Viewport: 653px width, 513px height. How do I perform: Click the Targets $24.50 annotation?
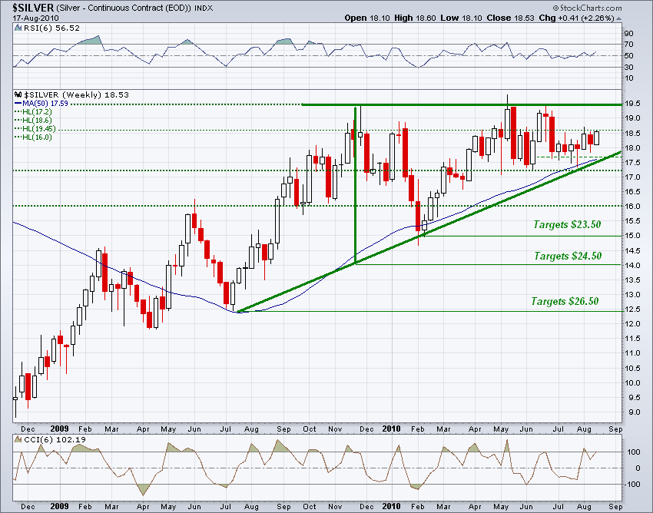point(568,256)
